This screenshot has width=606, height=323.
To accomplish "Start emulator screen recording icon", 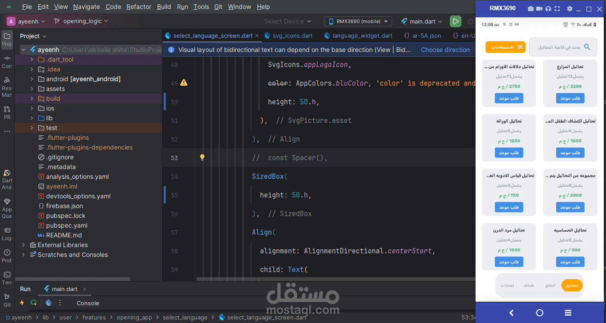I will point(539,8).
